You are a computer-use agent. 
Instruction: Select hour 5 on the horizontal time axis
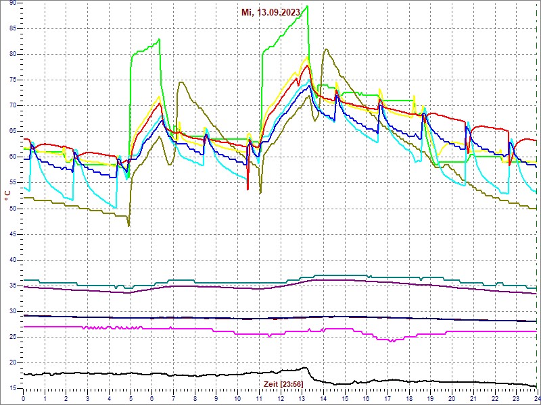click(131, 398)
